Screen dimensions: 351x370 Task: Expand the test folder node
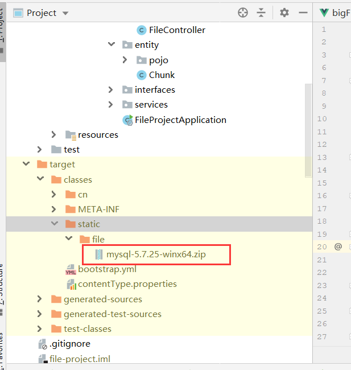point(39,149)
